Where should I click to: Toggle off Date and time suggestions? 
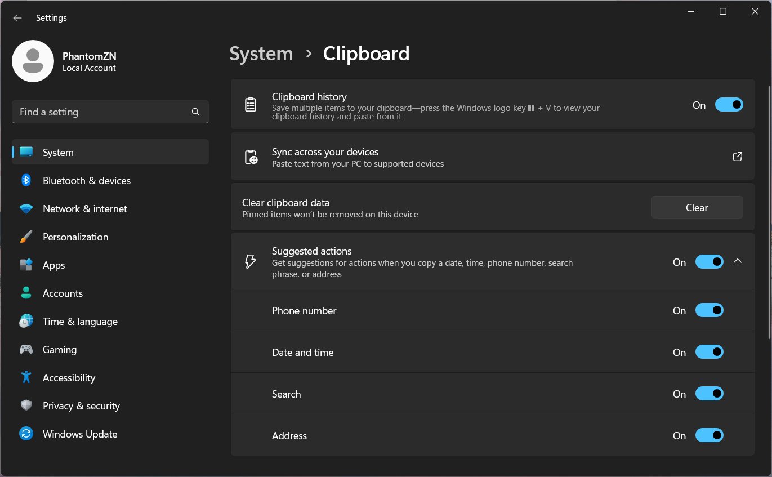click(x=709, y=353)
